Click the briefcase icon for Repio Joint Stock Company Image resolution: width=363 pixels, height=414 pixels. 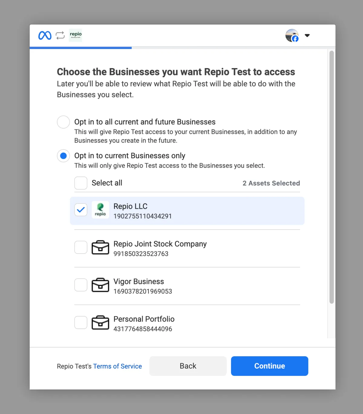click(x=100, y=247)
